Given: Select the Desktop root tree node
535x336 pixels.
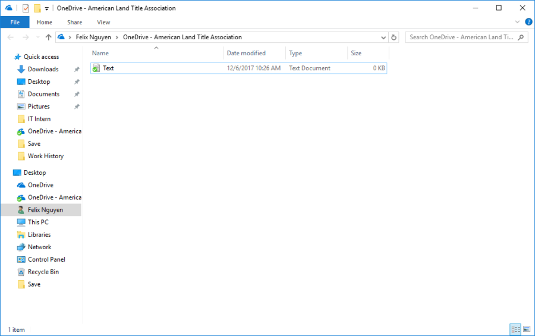Looking at the screenshot, I should point(35,172).
